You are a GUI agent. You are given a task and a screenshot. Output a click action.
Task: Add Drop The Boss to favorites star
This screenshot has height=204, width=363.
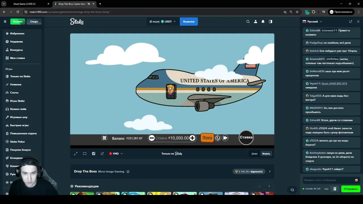(128, 171)
